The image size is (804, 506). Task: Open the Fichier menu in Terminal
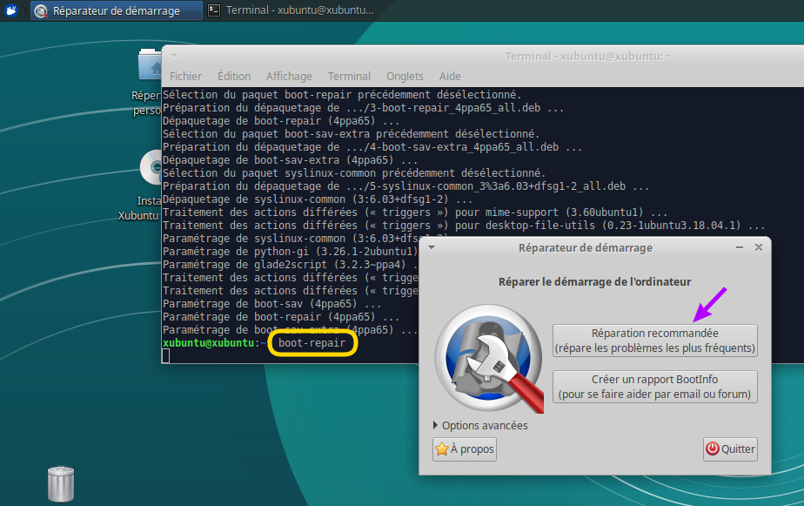pyautogui.click(x=185, y=77)
